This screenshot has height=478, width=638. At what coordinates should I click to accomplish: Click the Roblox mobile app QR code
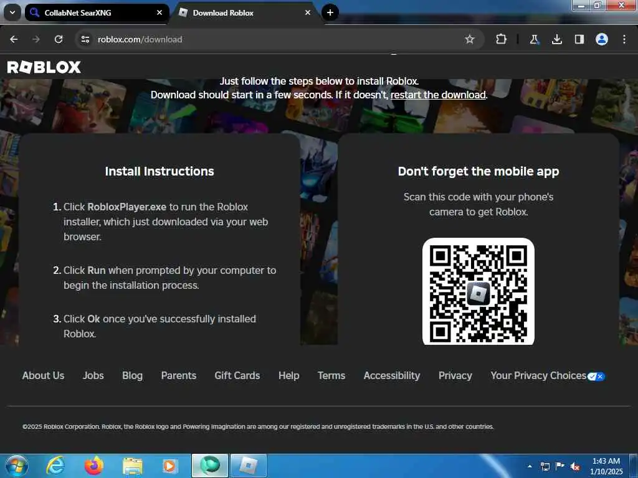pyautogui.click(x=478, y=291)
